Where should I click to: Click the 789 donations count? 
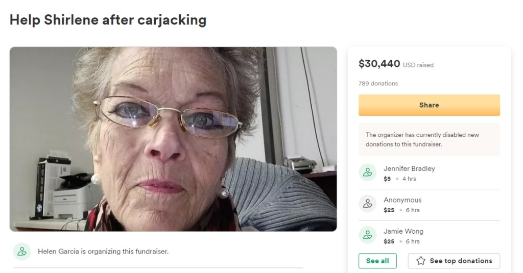[x=378, y=83]
